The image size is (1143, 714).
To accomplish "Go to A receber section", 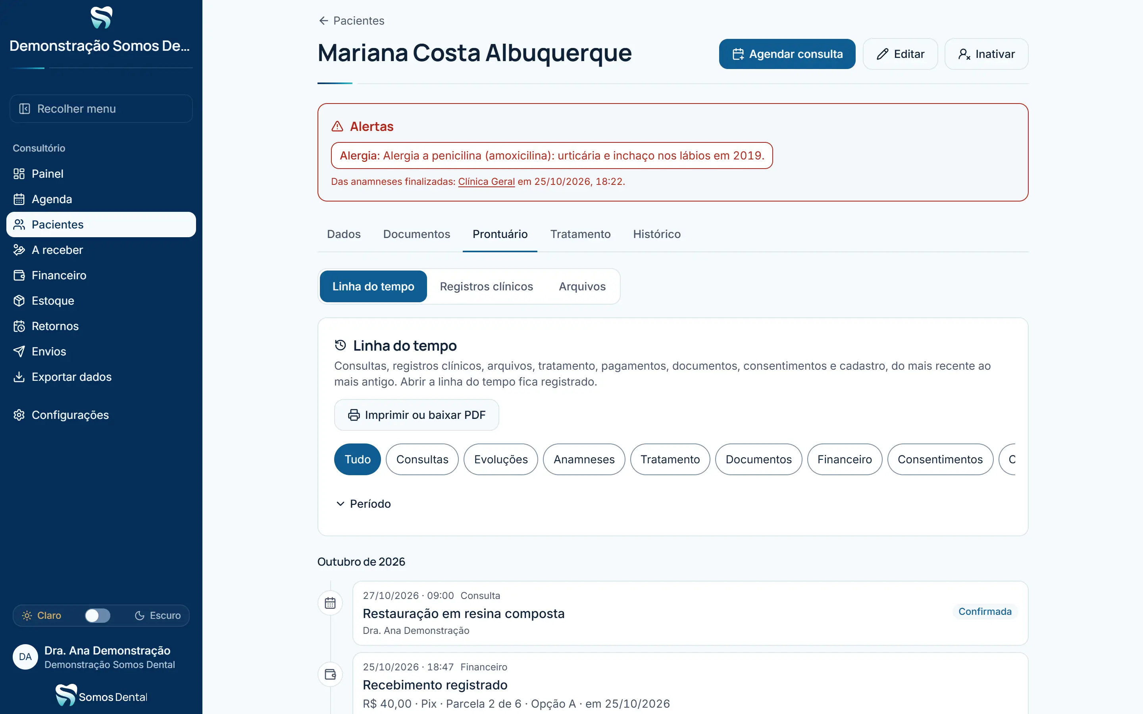I will click(100, 250).
